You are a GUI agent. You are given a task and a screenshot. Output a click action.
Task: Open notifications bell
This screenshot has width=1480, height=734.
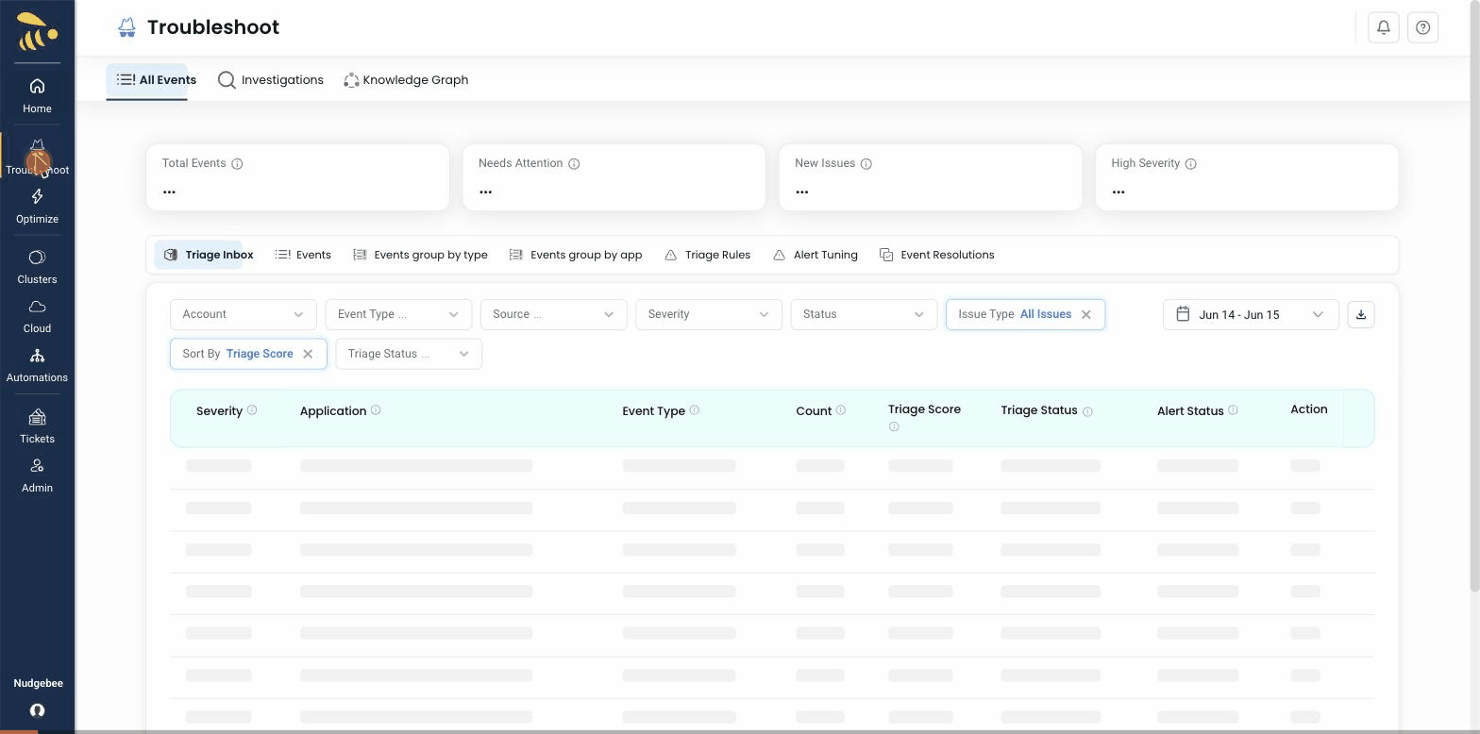click(1383, 27)
